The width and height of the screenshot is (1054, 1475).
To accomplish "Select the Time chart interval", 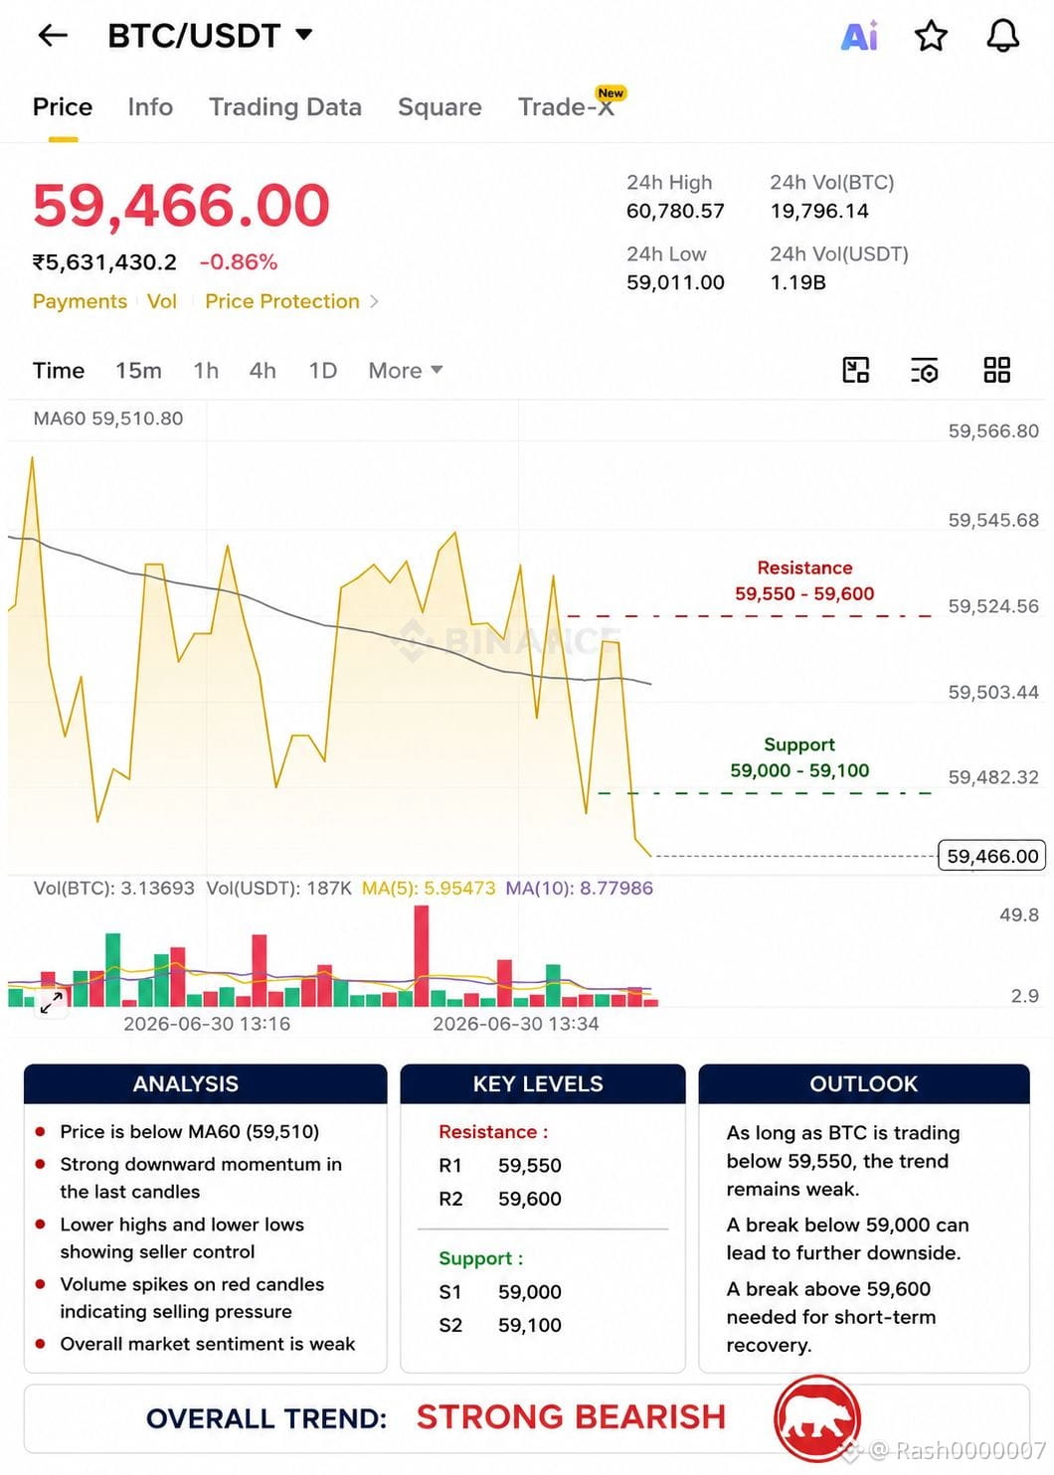I will click(59, 371).
